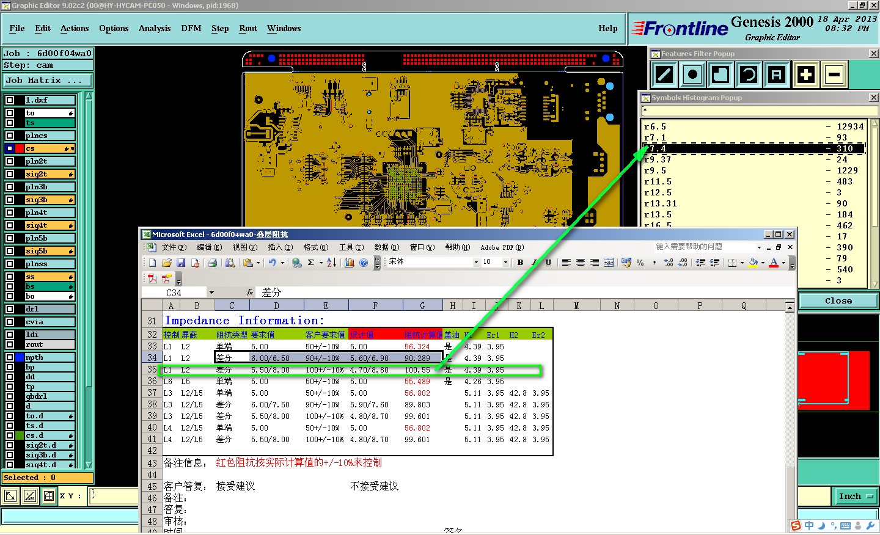
Task: Toggle display checkbox for layer plnss
Action: [10, 264]
